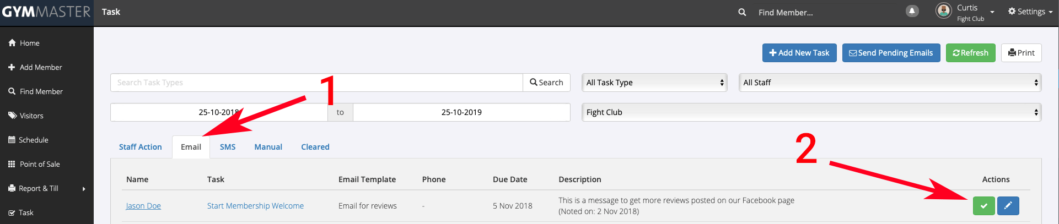
Task: Open Visitors in the sidebar
Action: tap(31, 116)
